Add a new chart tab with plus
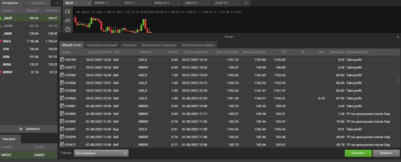 click(246, 3)
